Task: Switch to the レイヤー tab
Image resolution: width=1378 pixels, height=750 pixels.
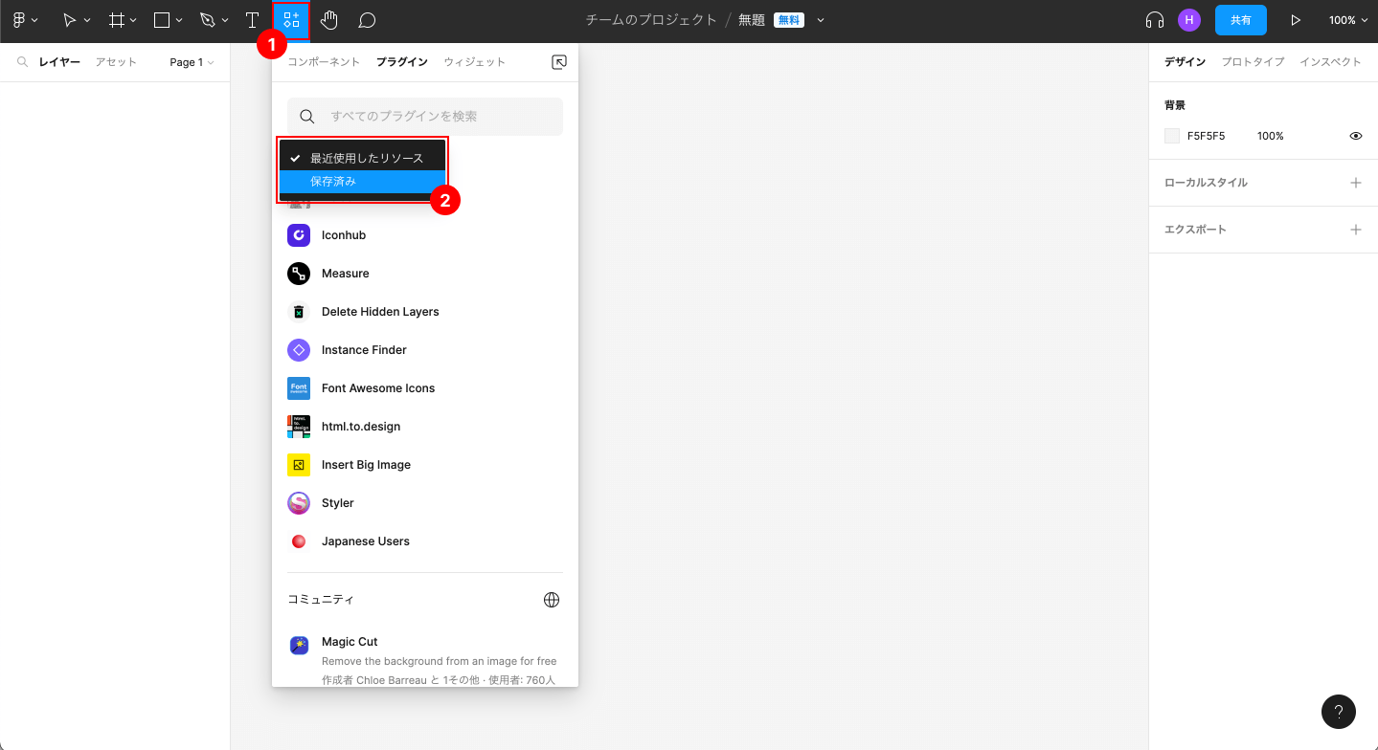Action: coord(59,62)
